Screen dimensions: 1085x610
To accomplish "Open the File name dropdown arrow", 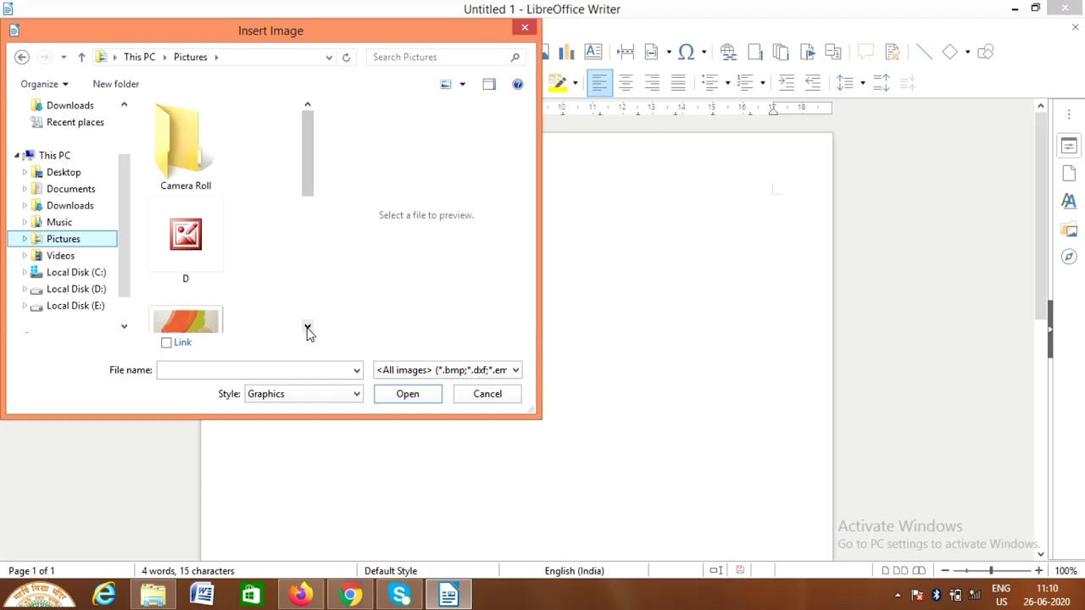I will click(357, 370).
